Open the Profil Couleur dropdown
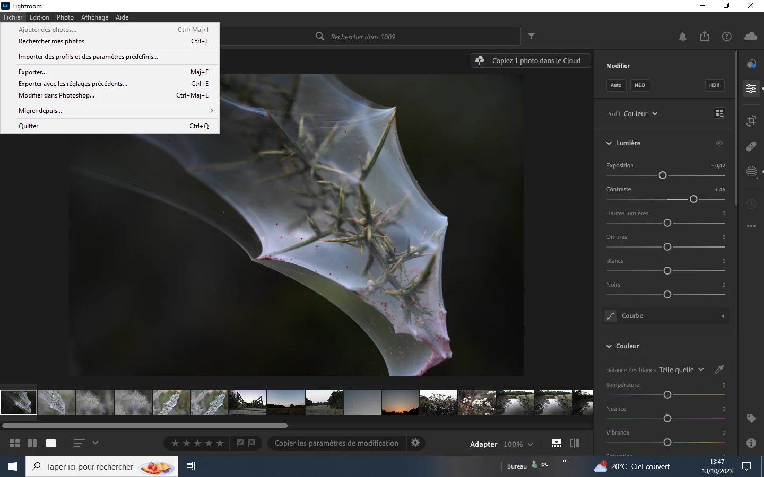 (641, 114)
